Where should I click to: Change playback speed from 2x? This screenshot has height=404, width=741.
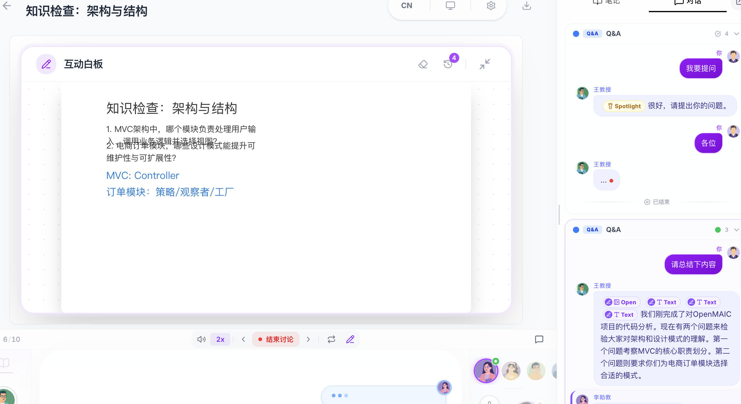click(x=220, y=339)
